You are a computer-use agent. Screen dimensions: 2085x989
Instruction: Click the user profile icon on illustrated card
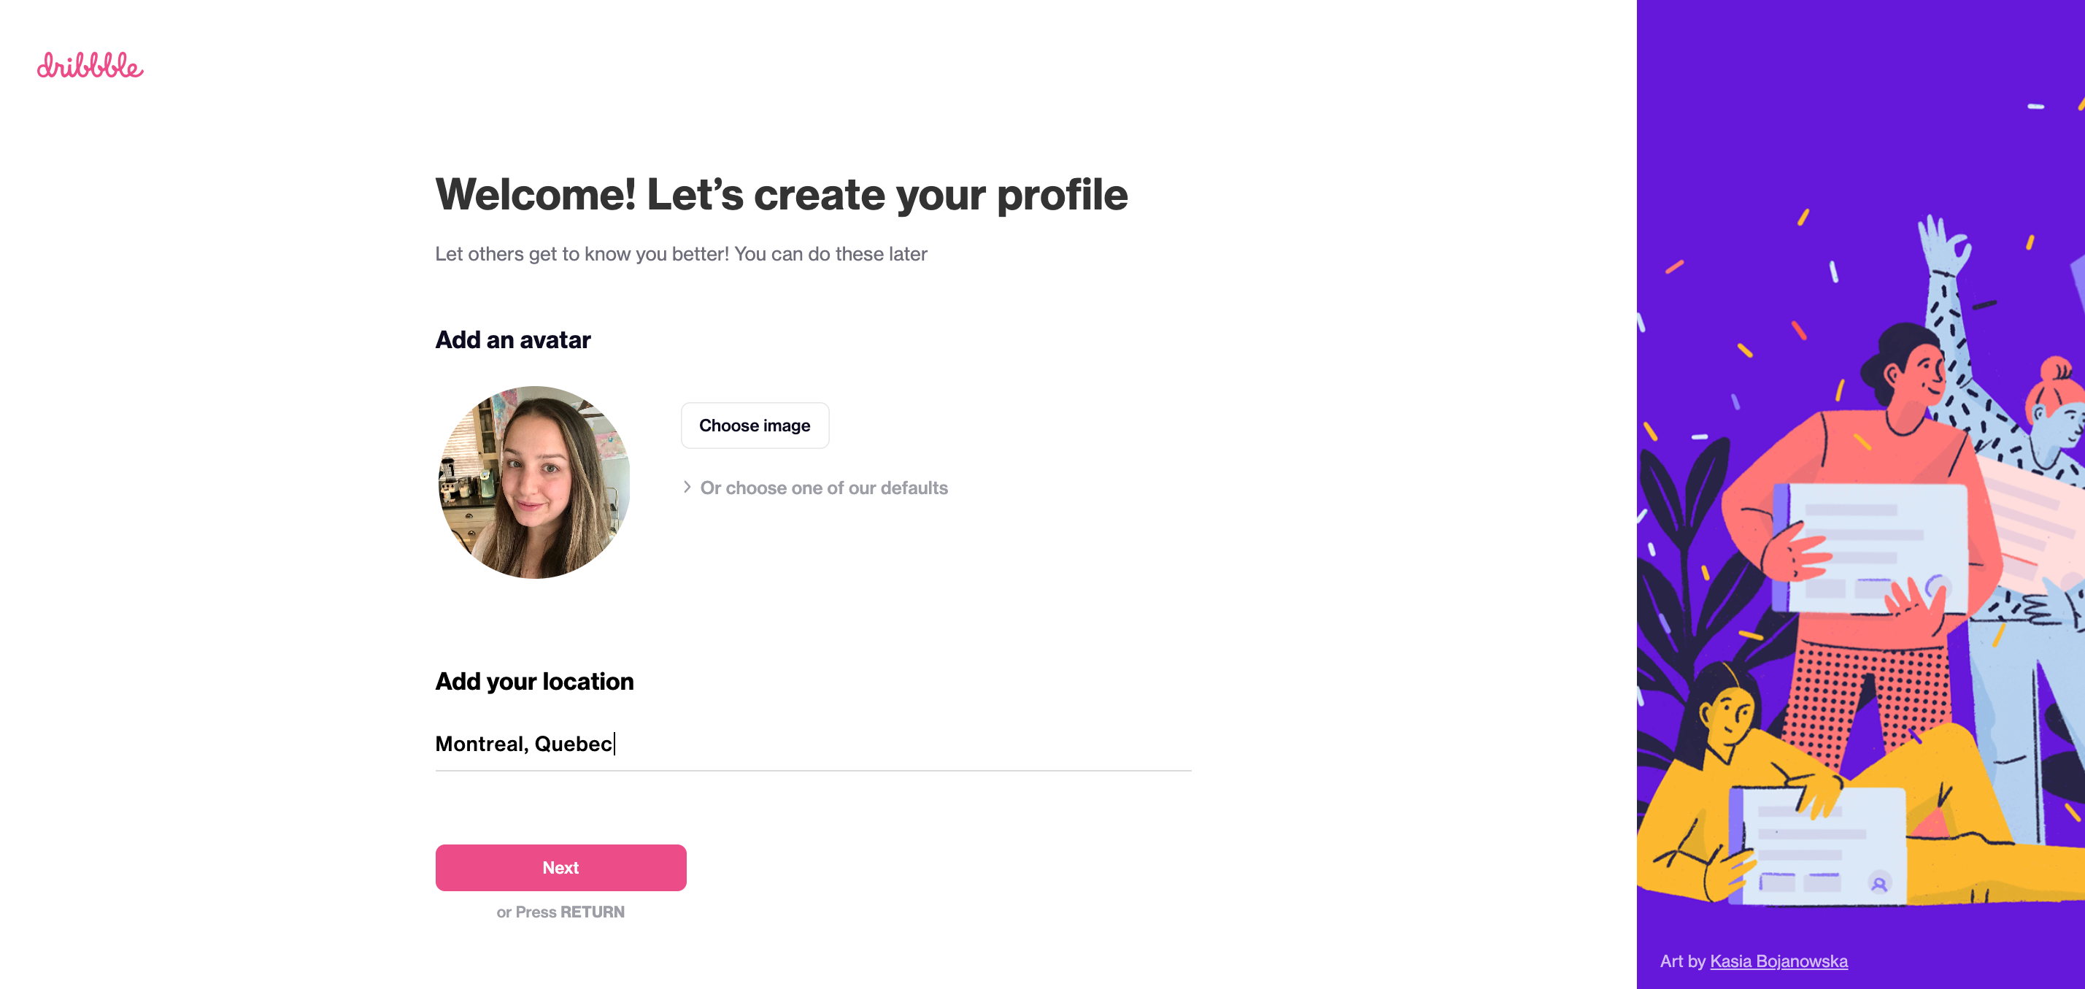point(1879,884)
